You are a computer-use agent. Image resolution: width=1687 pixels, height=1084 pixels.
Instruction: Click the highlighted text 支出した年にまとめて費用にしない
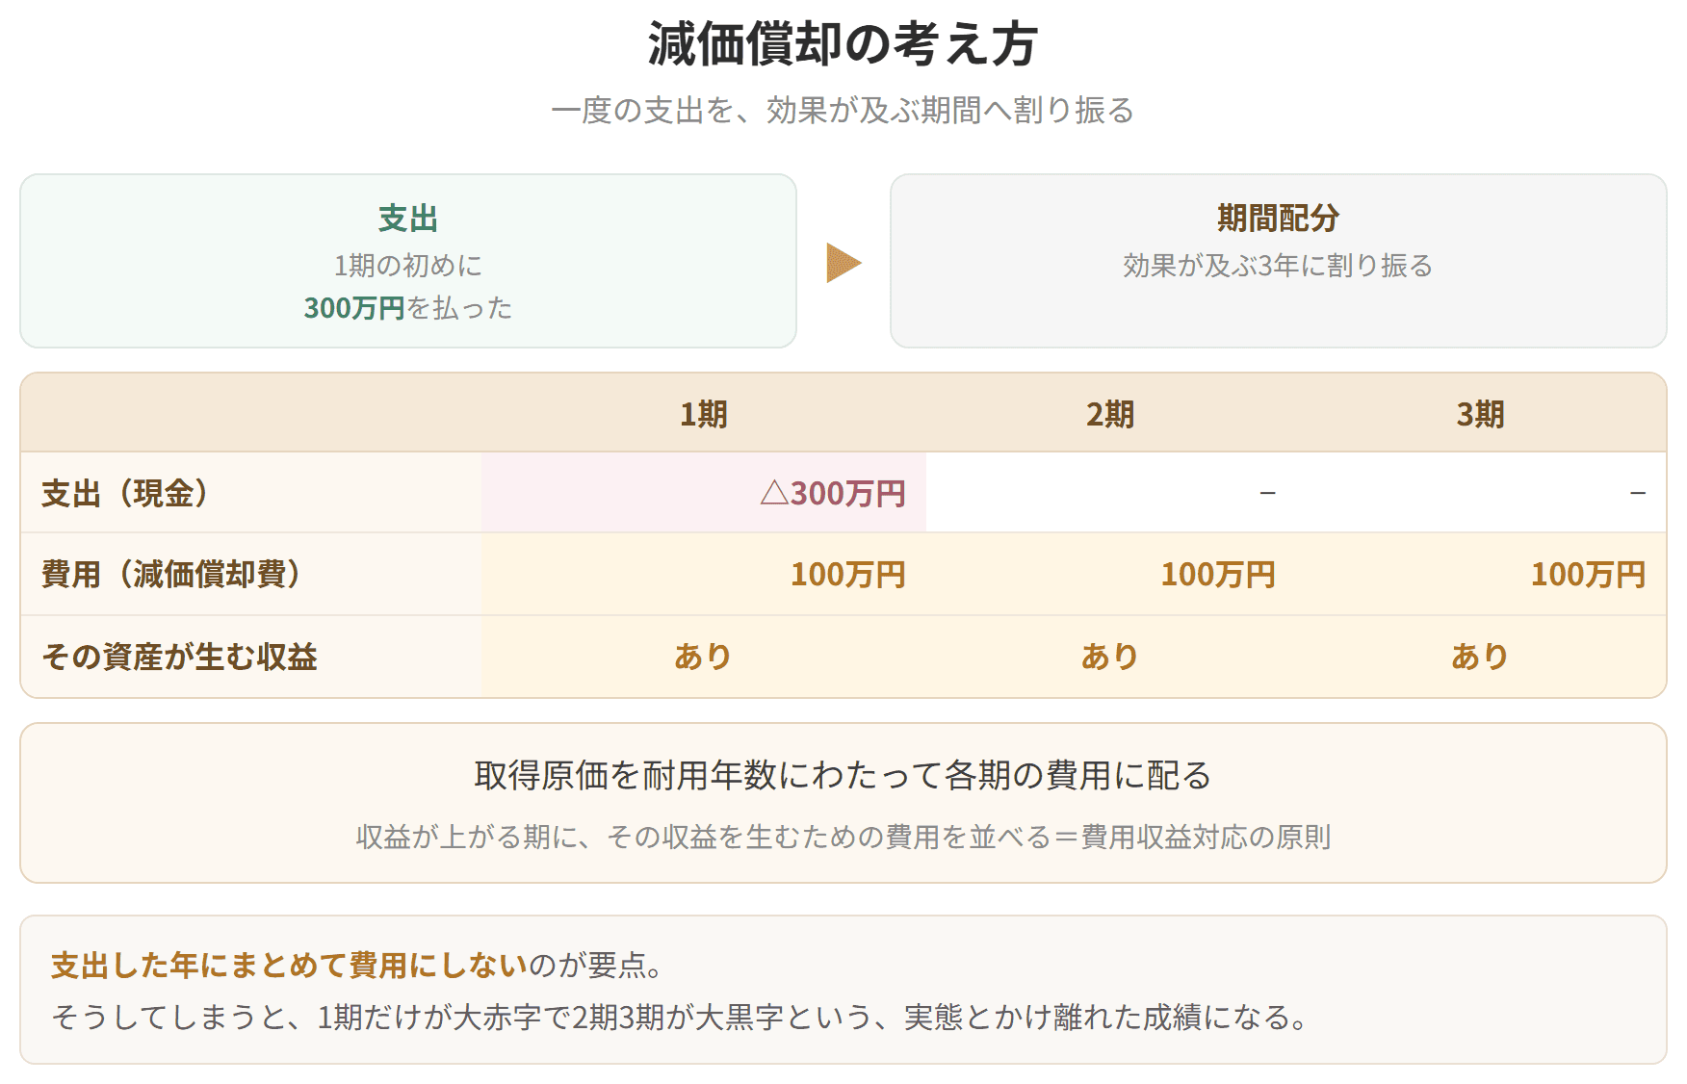[x=289, y=965]
